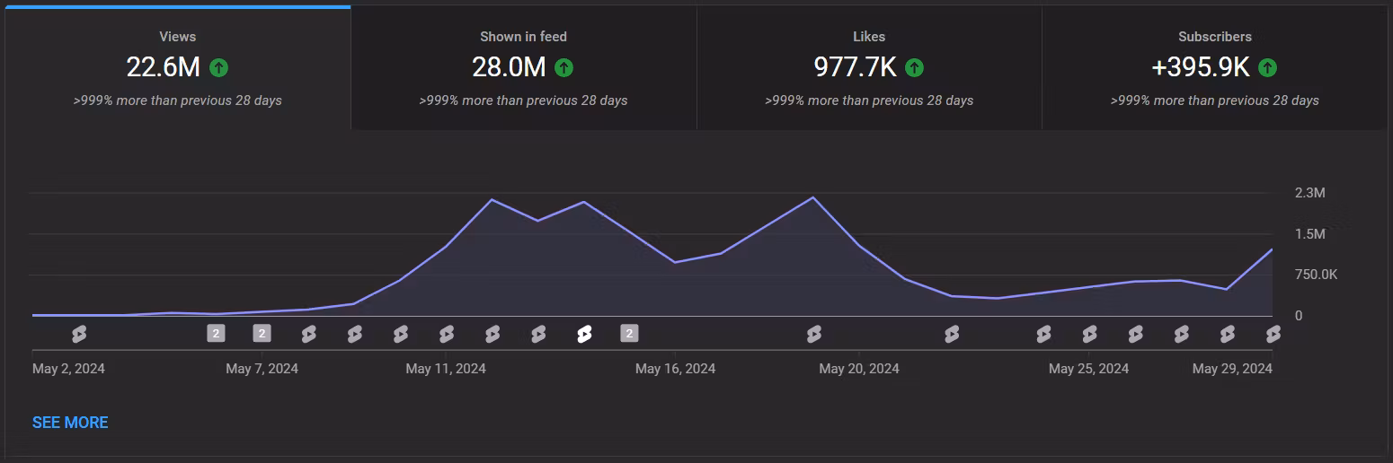Viewport: 1393px width, 463px height.
Task: Click green up-arrow beside 22.6M views
Action: tap(218, 67)
